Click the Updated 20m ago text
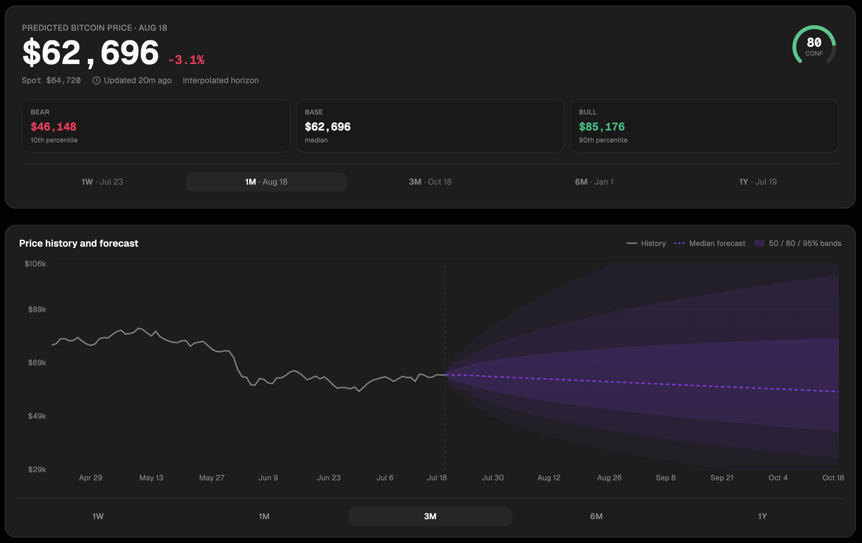Screen dimensions: 862x543 (137, 80)
